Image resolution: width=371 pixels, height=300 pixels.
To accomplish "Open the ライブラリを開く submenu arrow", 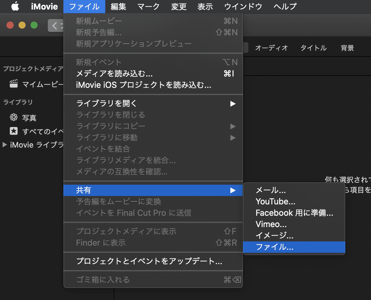I will (x=233, y=104).
